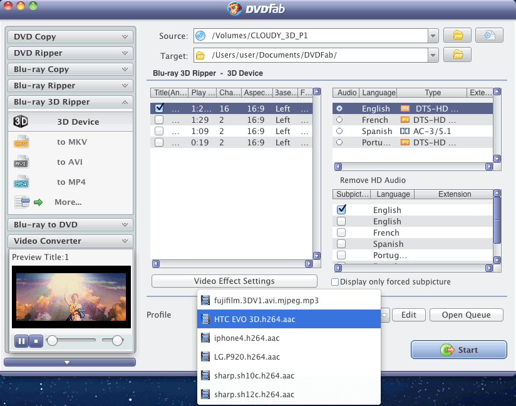Choose the MKV format icon
The image size is (516, 406).
pyautogui.click(x=21, y=142)
